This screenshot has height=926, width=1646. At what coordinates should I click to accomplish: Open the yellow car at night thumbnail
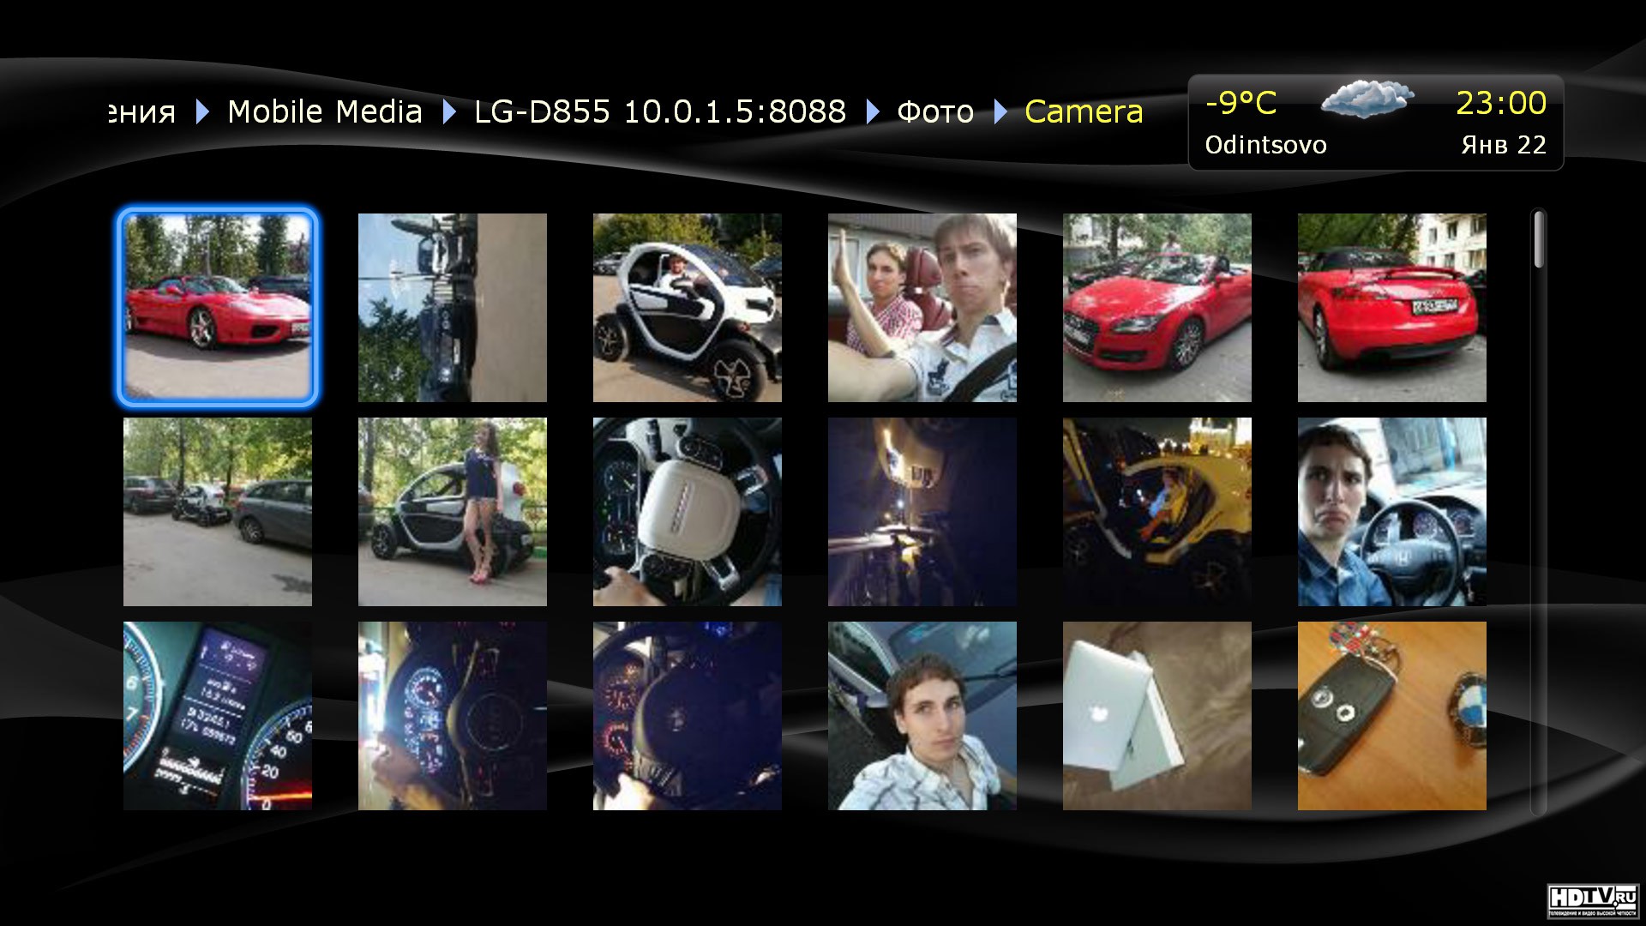click(x=1157, y=512)
